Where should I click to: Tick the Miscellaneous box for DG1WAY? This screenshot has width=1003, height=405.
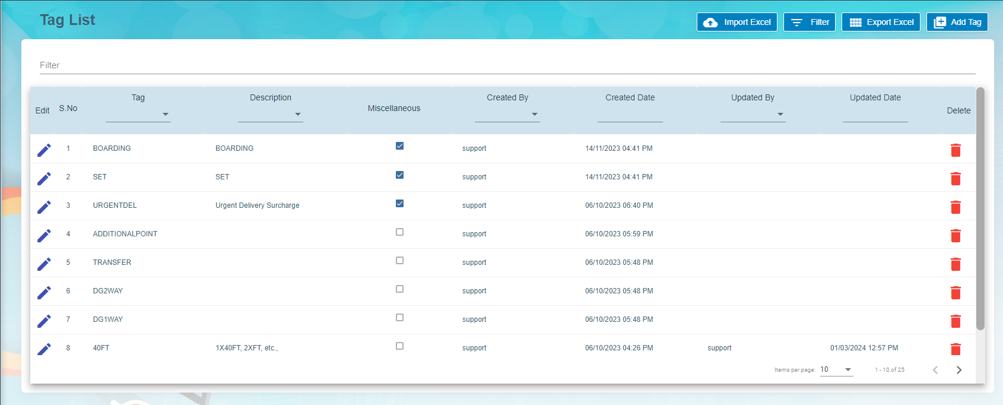coord(399,318)
